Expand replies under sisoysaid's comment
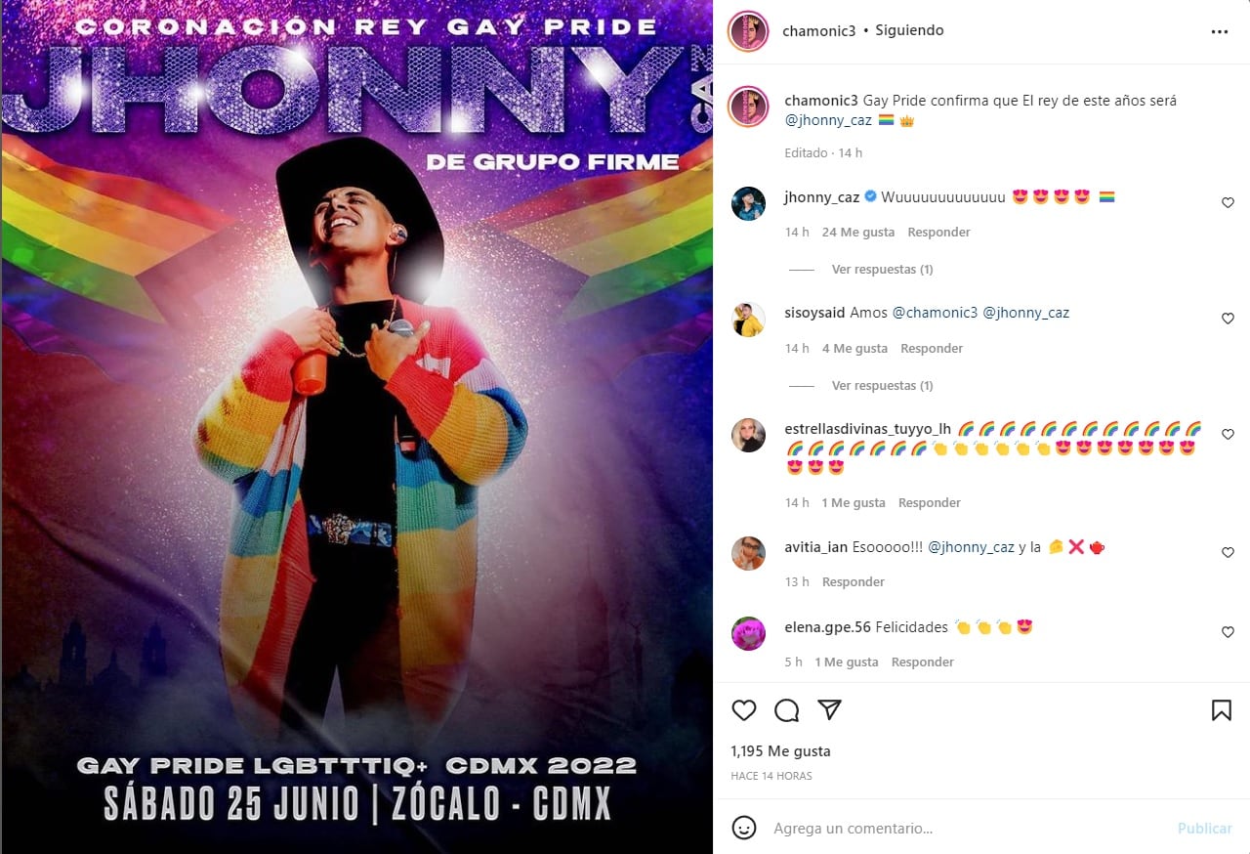1250x854 pixels. [x=882, y=385]
